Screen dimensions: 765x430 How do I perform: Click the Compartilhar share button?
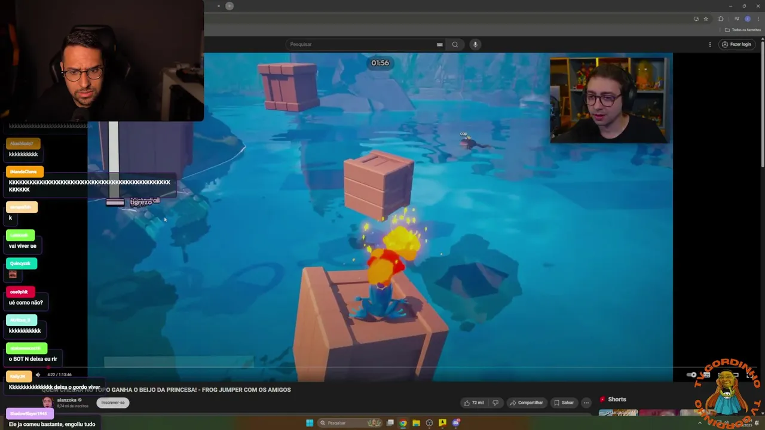coord(526,403)
